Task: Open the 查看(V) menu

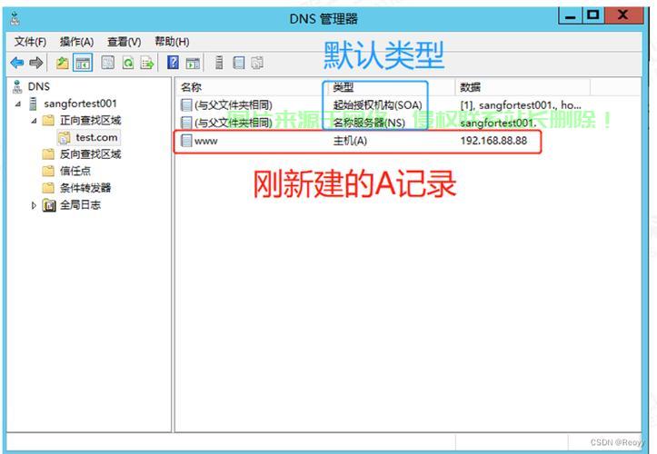Action: [124, 42]
